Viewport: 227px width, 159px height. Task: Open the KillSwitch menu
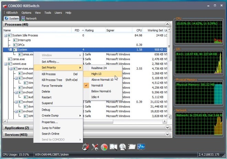pos(12,13)
